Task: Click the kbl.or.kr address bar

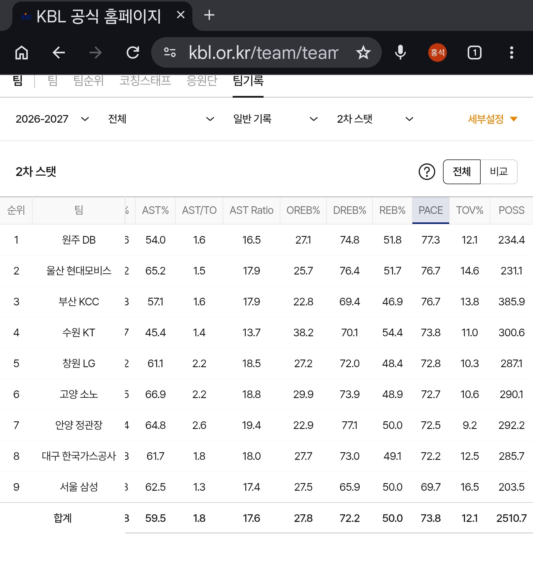Action: (263, 53)
